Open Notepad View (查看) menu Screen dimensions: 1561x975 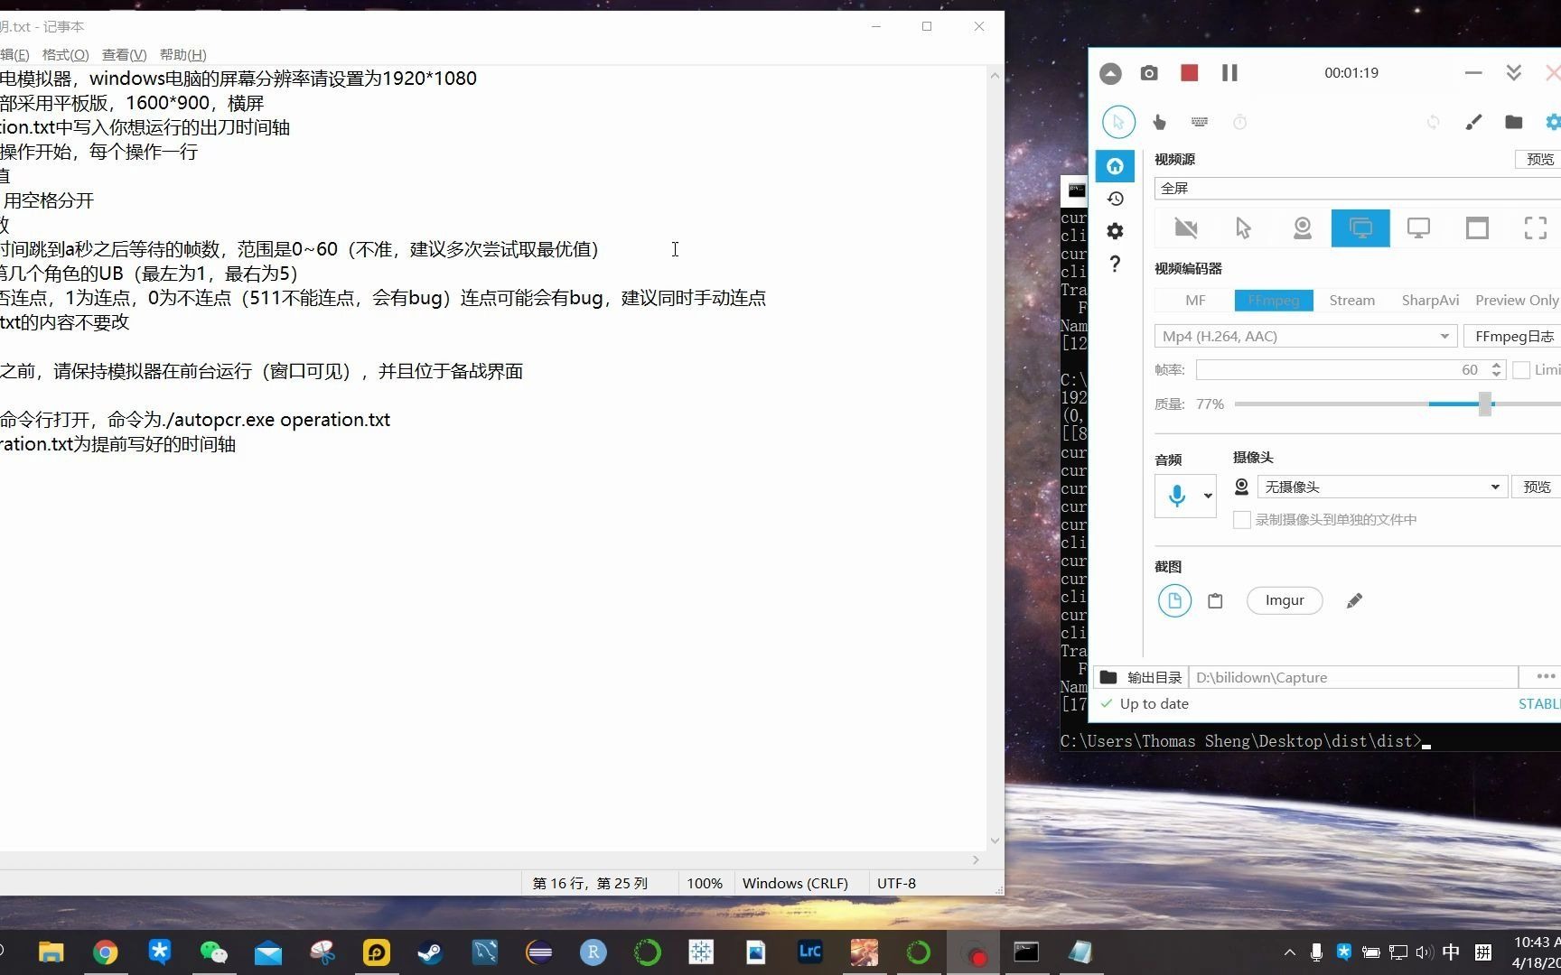coord(124,55)
